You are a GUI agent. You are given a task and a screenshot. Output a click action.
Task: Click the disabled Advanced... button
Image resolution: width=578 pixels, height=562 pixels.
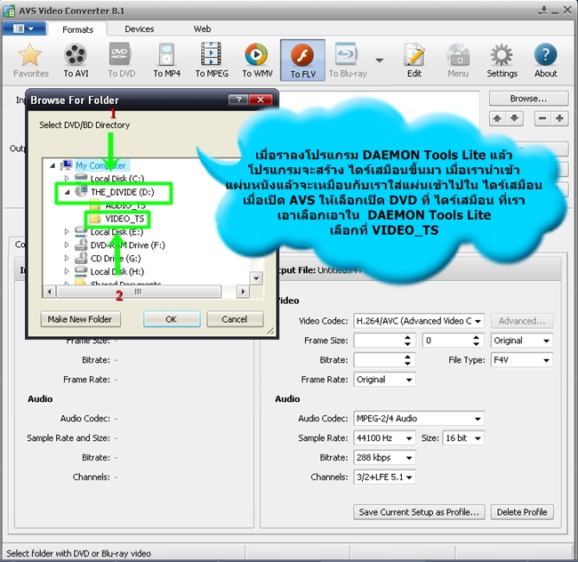point(522,321)
